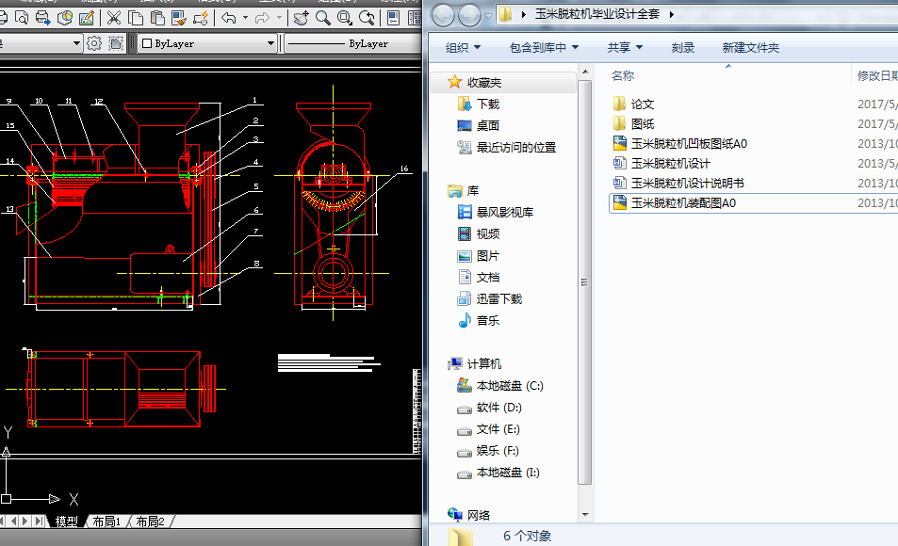Viewport: 898px width, 546px height.
Task: Click the Undo arrow icon
Action: [229, 18]
